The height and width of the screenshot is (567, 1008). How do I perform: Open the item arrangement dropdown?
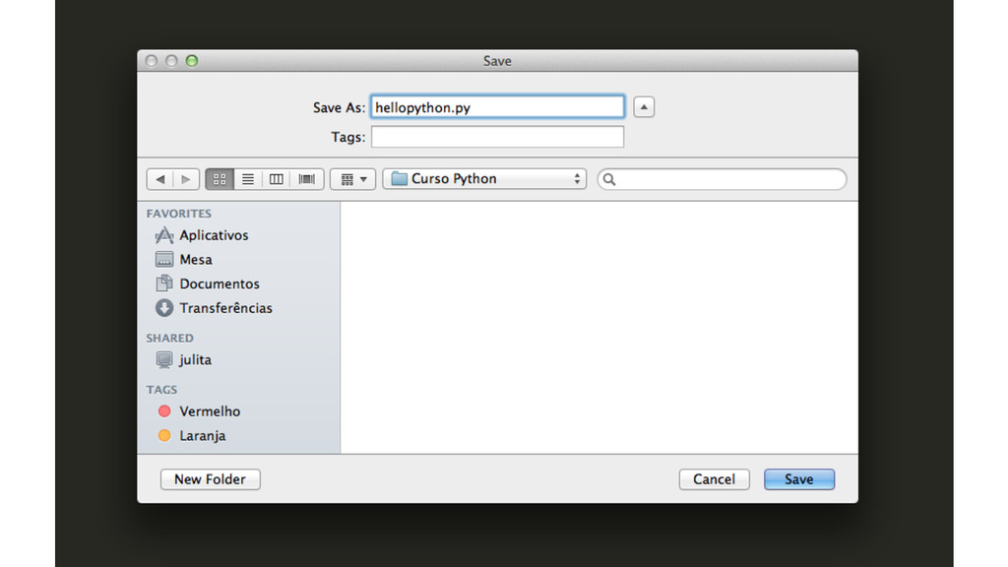353,179
